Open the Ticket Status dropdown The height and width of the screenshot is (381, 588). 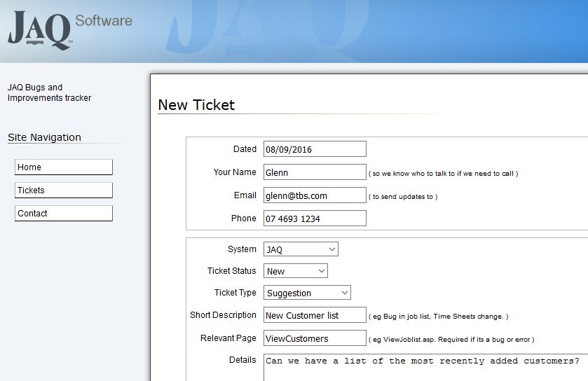pos(295,271)
